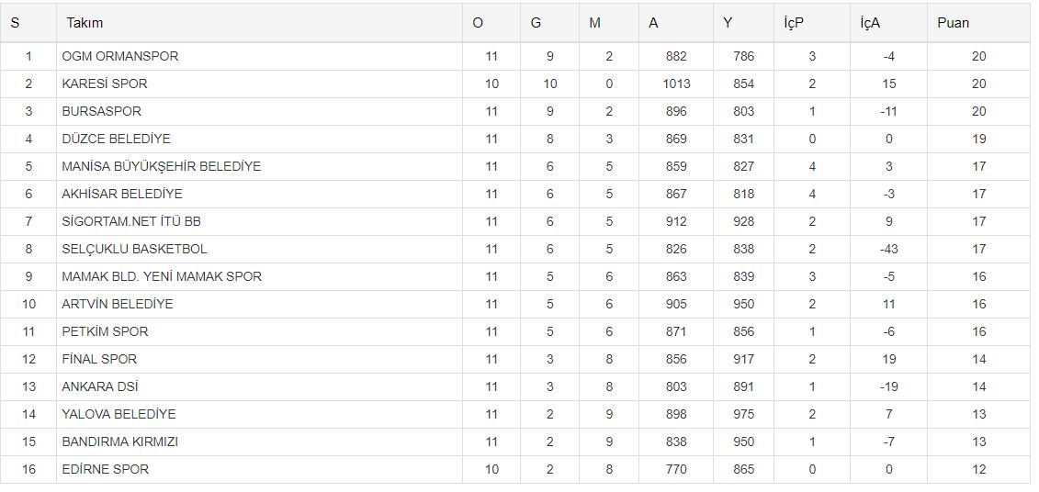Click the İçA column header
The width and height of the screenshot is (1039, 492).
click(870, 23)
